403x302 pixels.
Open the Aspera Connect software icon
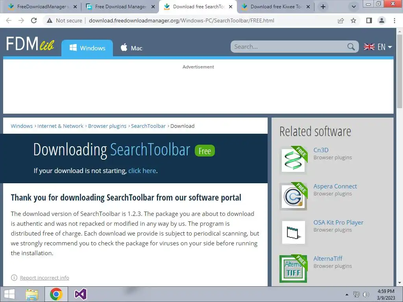(x=293, y=197)
